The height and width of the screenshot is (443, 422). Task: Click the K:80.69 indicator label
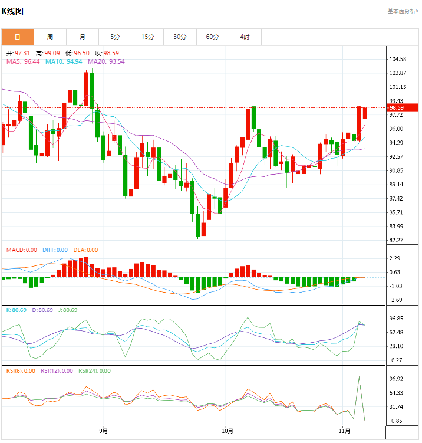click(x=17, y=310)
